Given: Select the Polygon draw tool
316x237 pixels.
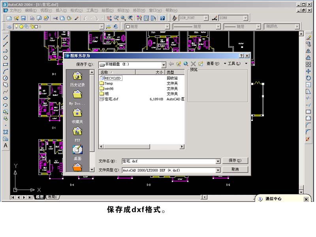Looking at the screenshot, I should [6, 58].
